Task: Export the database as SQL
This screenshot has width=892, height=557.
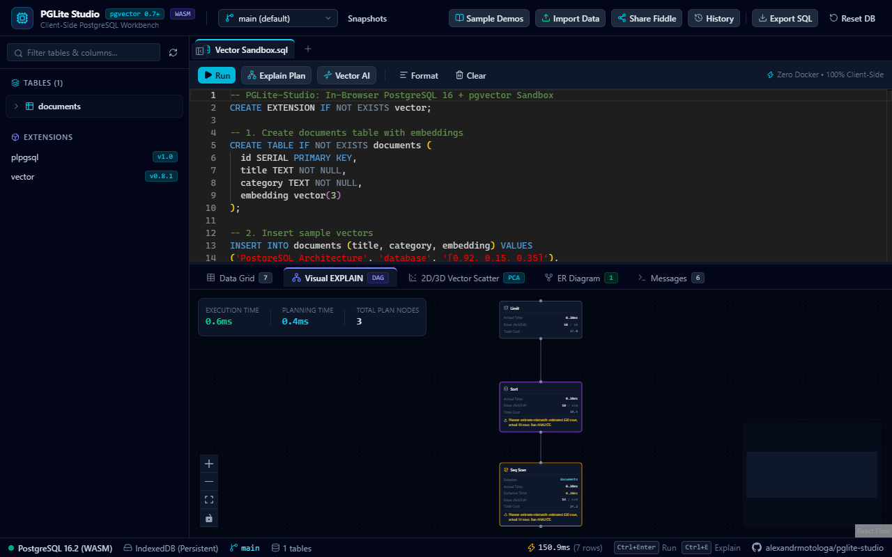Action: pos(785,18)
